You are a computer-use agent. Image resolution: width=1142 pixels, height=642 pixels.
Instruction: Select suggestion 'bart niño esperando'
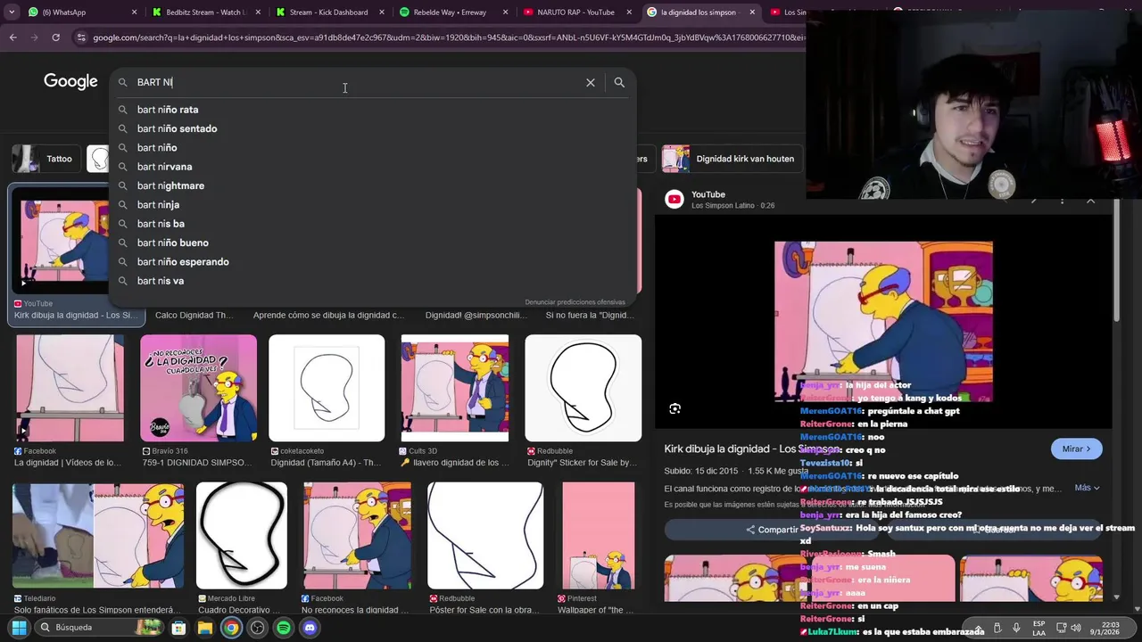[372, 261]
